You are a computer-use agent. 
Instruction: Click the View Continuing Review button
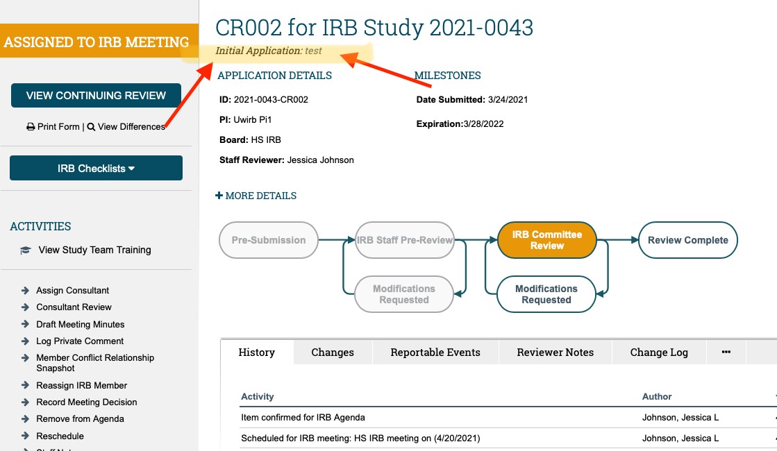coord(96,96)
